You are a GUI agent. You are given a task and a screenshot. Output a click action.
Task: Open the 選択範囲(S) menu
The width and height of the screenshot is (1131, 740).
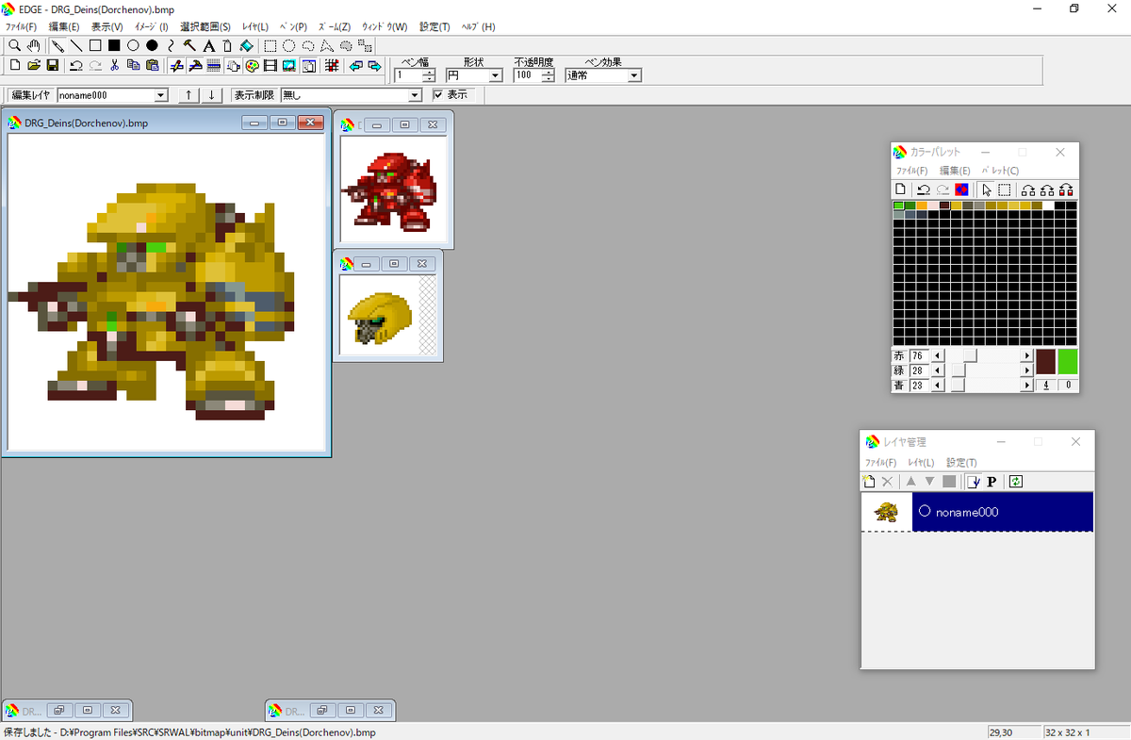pyautogui.click(x=205, y=26)
